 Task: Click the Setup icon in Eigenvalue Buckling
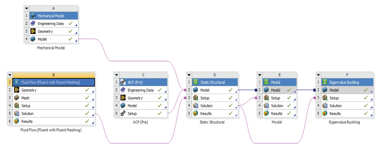click(x=325, y=98)
